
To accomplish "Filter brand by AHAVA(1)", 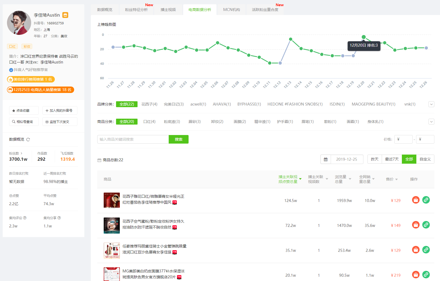I will pos(222,104).
